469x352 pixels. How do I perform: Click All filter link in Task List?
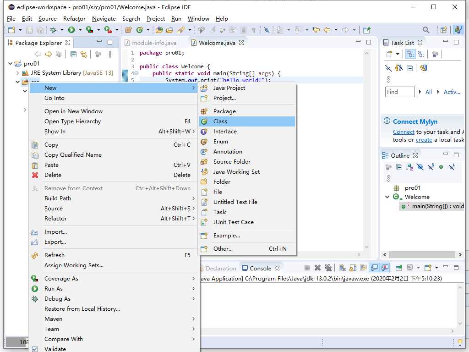[x=428, y=92]
